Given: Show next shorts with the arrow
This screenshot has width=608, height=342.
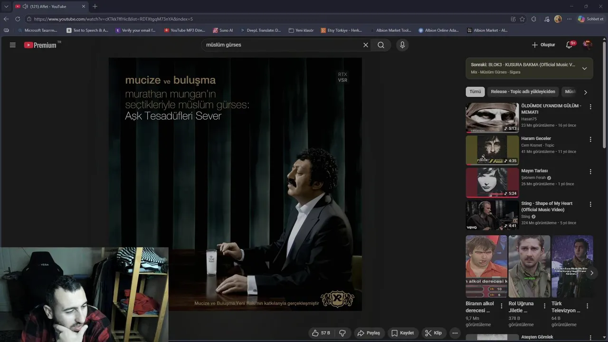Looking at the screenshot, I should tap(591, 273).
